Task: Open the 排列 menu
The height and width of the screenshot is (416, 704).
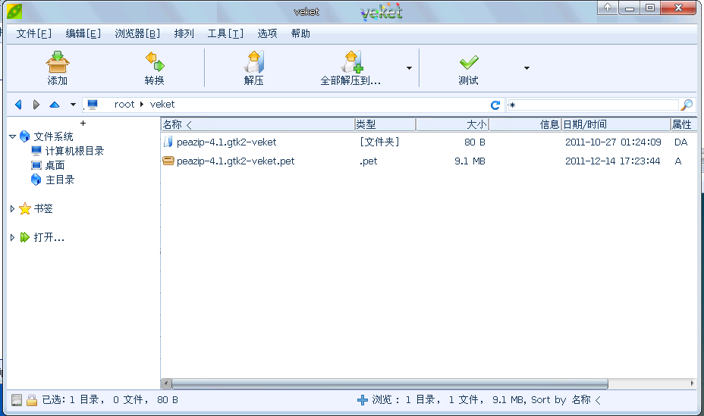Action: [x=184, y=33]
